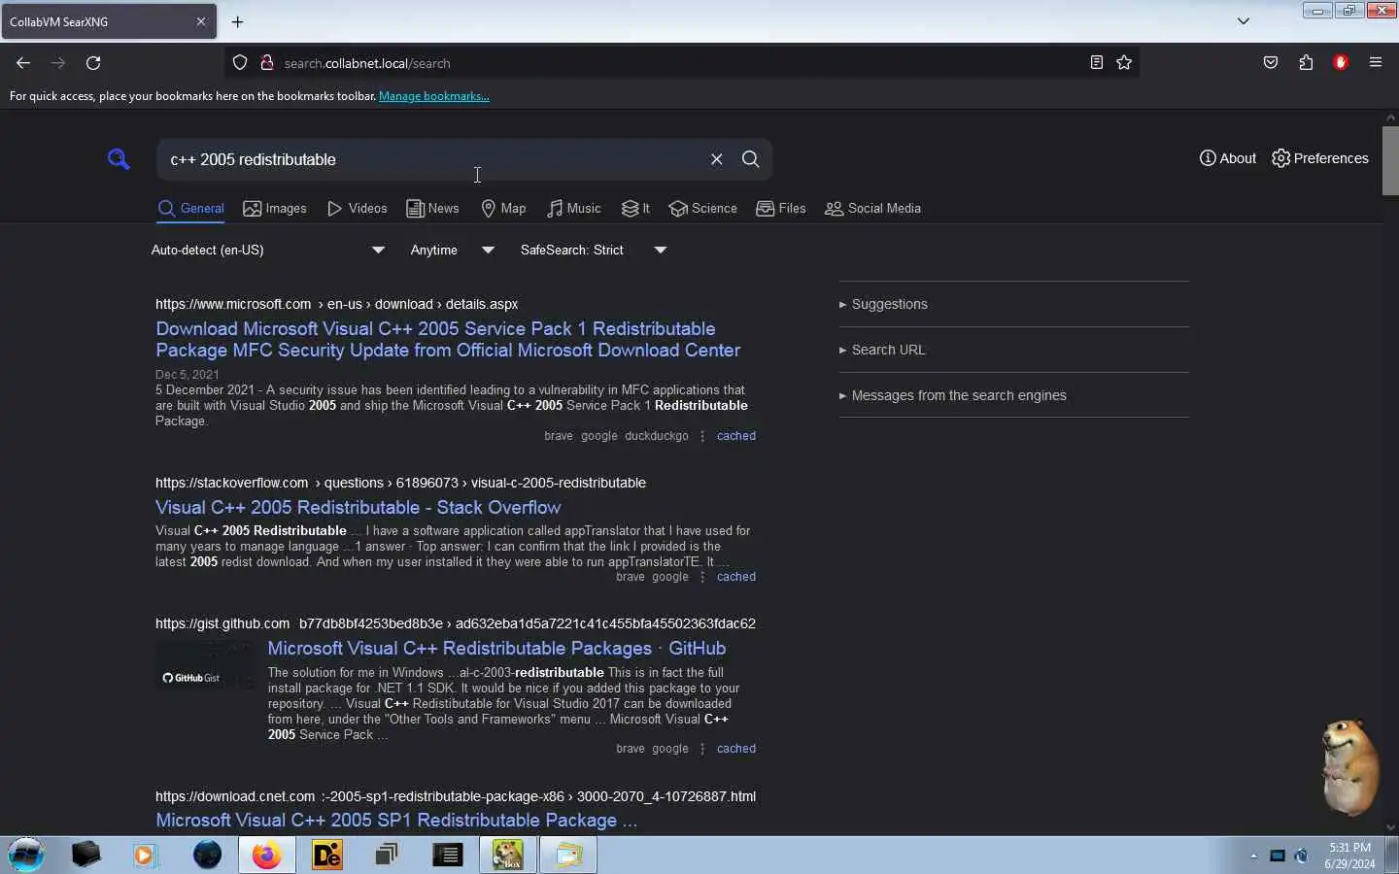The width and height of the screenshot is (1399, 874).
Task: Open the Extensions puzzle-piece icon
Action: (x=1306, y=63)
